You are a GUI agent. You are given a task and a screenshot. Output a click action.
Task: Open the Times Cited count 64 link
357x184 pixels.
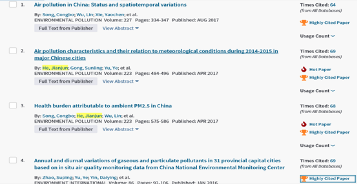(x=333, y=5)
